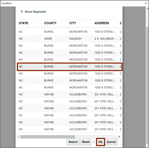Viewport: 149px width, 148px height.
Task: Click the Reset button
Action: [x=86, y=142]
